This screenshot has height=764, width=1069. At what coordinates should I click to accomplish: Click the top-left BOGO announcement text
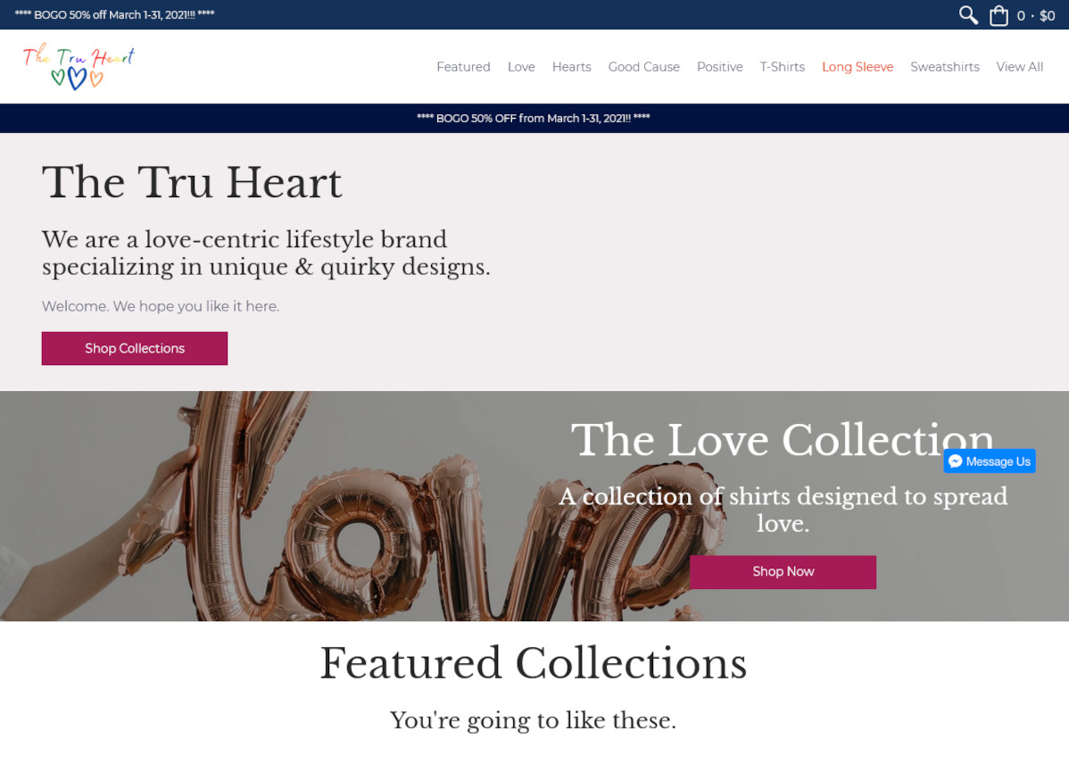tap(114, 14)
